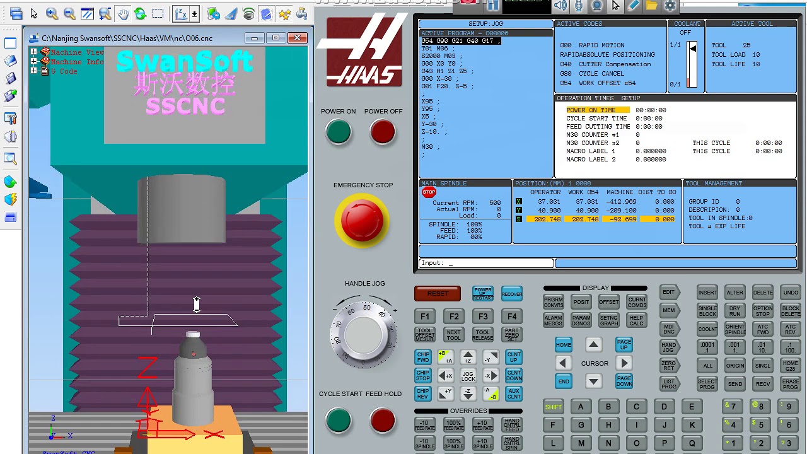
Task: Click the POWER UP RESTART key
Action: 483,294
